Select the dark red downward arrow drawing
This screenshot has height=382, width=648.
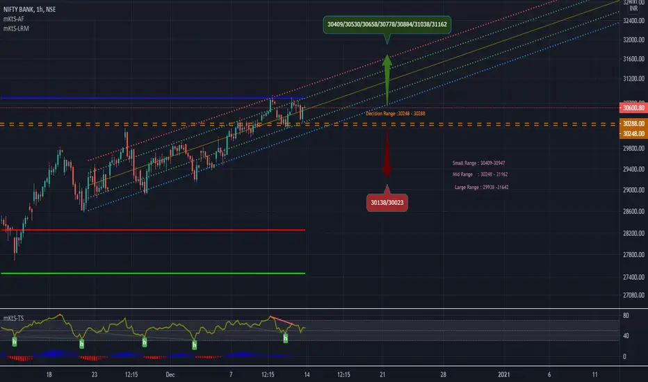(387, 153)
